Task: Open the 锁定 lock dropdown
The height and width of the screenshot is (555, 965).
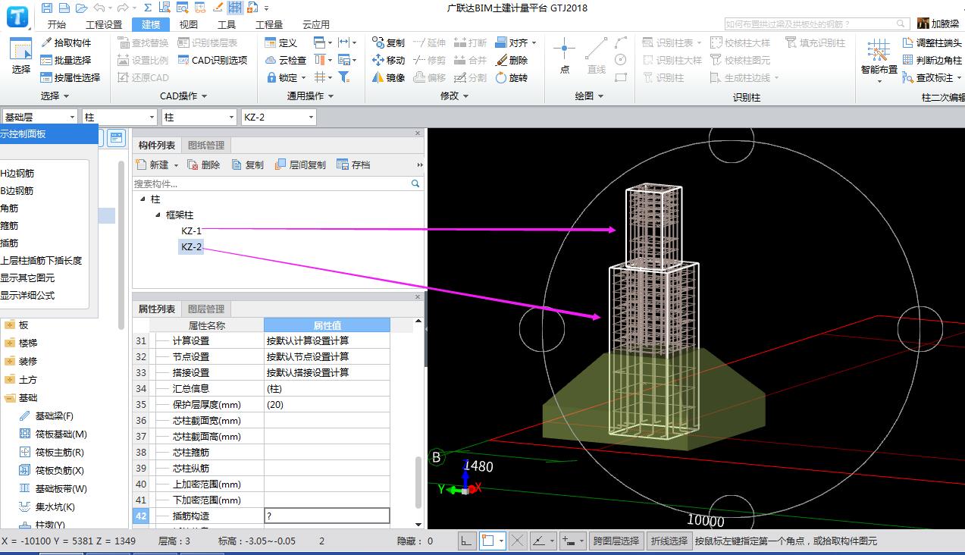Action: (x=303, y=77)
